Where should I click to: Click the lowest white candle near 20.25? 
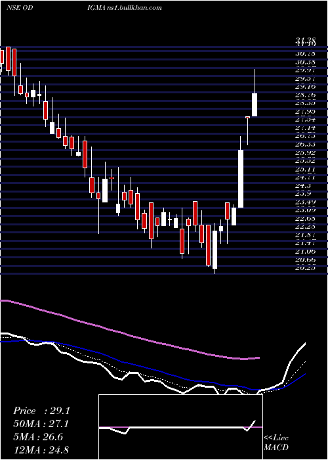pos(215,250)
